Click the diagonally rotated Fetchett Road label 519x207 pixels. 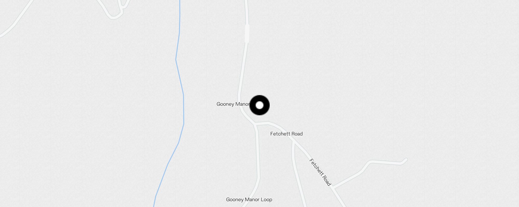[320, 172]
